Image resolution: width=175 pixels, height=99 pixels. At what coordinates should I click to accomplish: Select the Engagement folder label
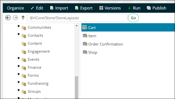tap(39, 51)
